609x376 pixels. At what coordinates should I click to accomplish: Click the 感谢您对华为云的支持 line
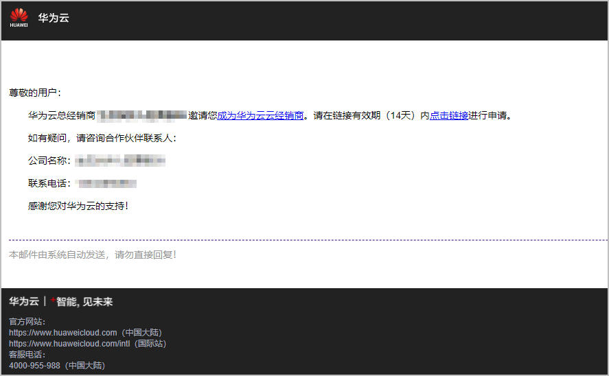coord(78,206)
